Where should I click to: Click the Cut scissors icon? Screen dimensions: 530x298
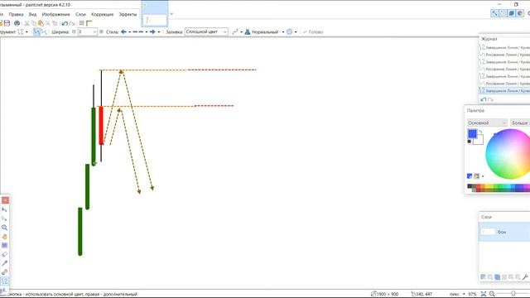coord(26,23)
